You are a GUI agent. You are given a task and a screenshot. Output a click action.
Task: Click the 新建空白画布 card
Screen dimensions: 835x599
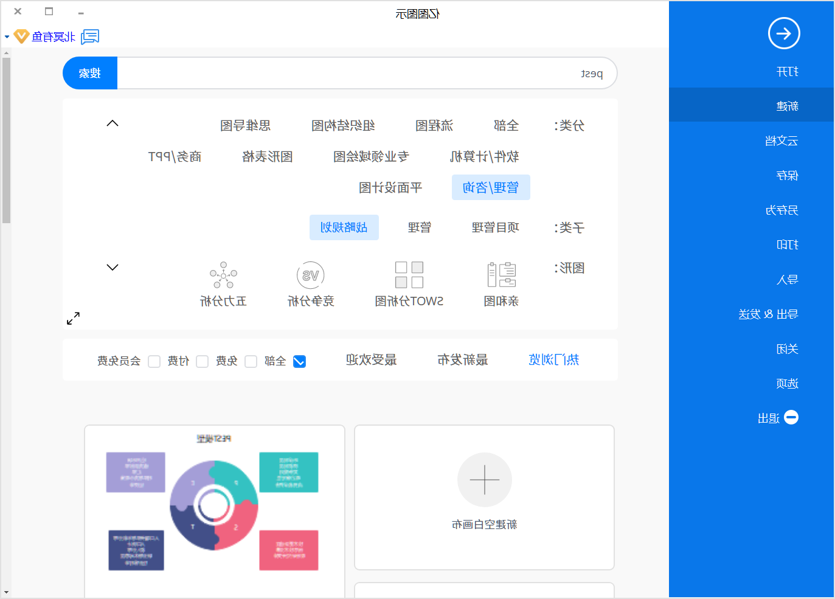[x=485, y=497]
